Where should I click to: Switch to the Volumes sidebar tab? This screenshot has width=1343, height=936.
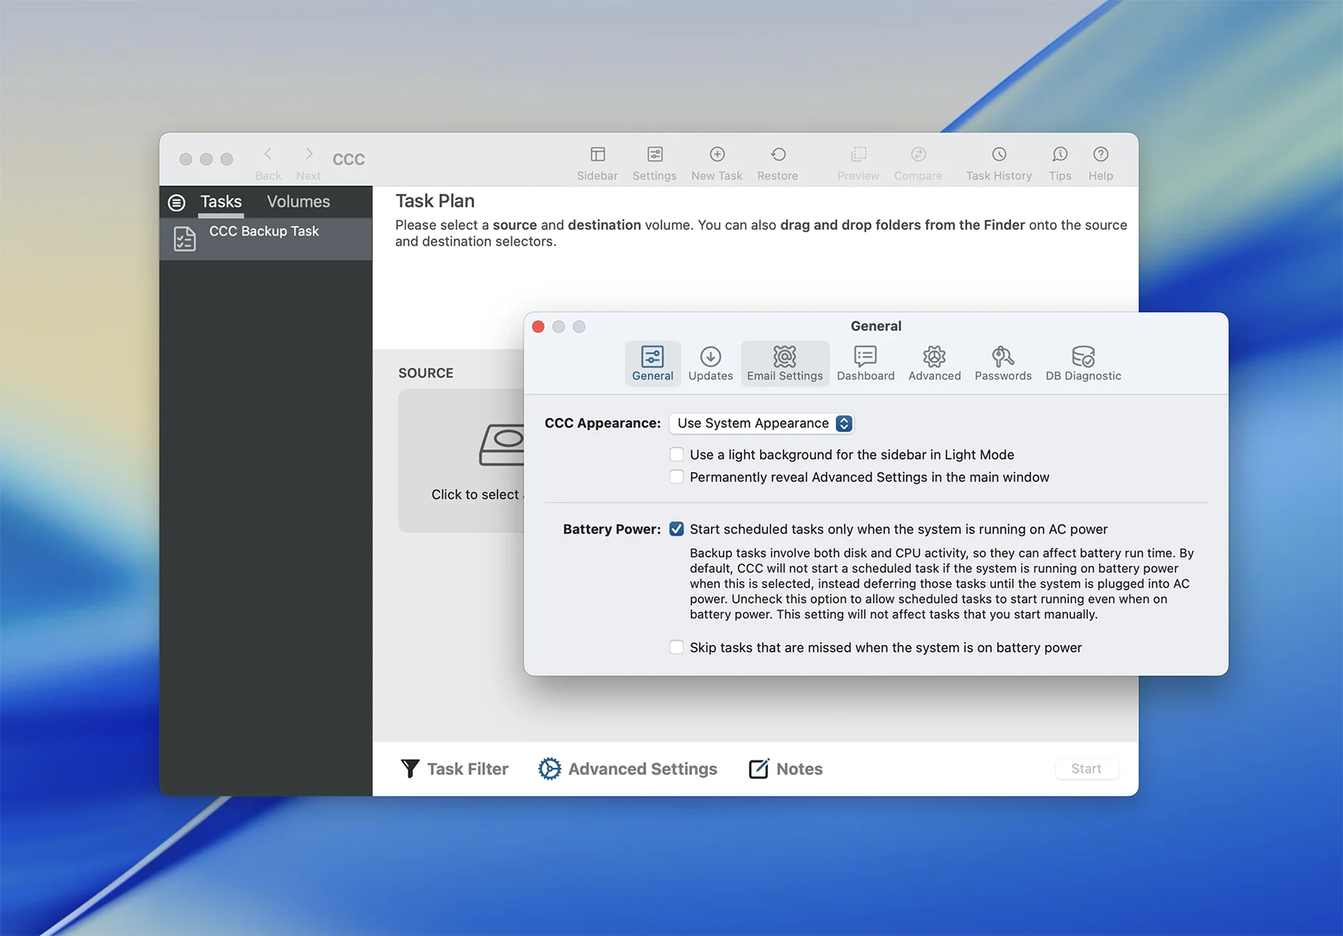coord(298,202)
